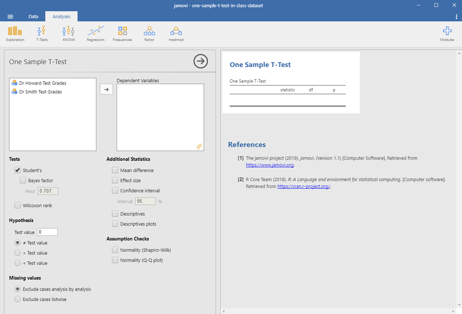Open the medmod module menu
This screenshot has height=314, width=462.
tap(176, 34)
